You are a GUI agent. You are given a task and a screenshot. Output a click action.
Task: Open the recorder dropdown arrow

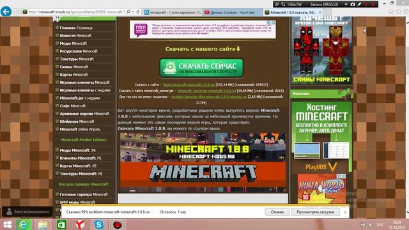[x=346, y=4]
